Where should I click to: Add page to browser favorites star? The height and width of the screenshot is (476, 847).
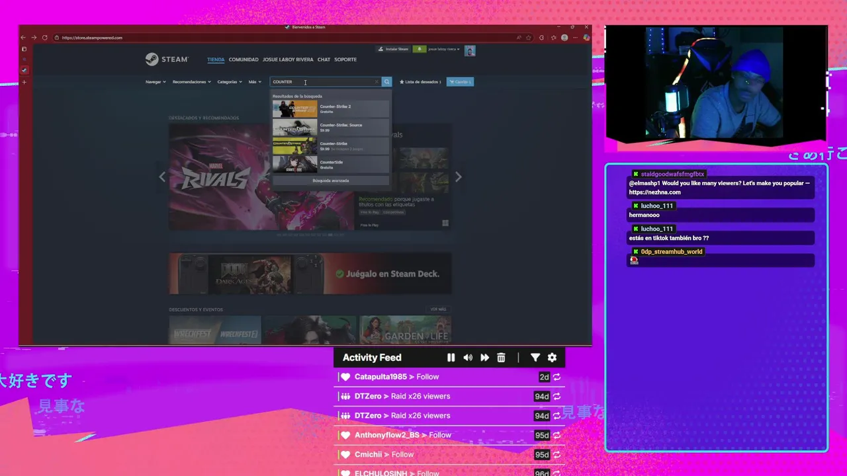529,38
